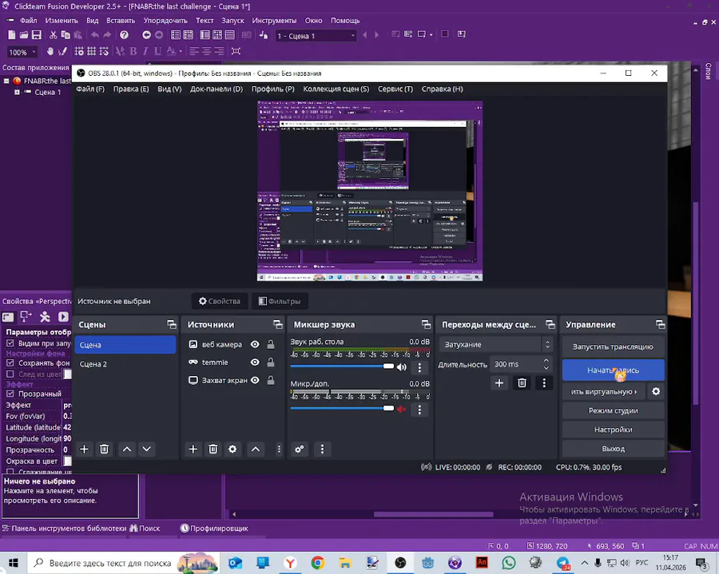The height and width of the screenshot is (574, 719).
Task: Add a transition with plus icon
Action: tap(499, 383)
